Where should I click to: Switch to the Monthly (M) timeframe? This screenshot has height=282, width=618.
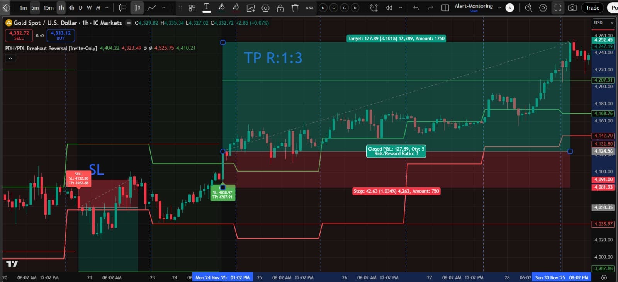98,8
